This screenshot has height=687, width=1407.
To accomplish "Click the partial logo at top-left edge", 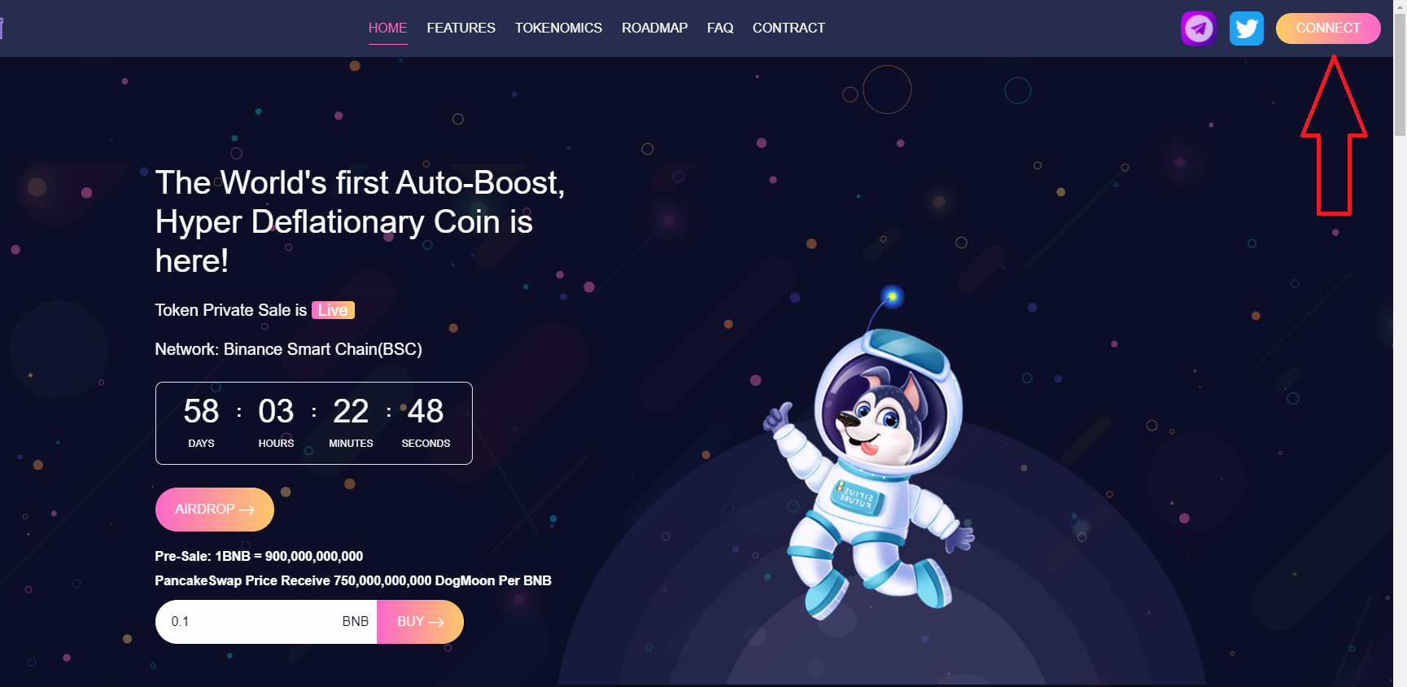I will [2, 28].
